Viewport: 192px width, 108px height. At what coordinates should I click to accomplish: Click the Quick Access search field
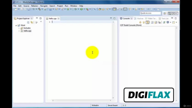150,13
